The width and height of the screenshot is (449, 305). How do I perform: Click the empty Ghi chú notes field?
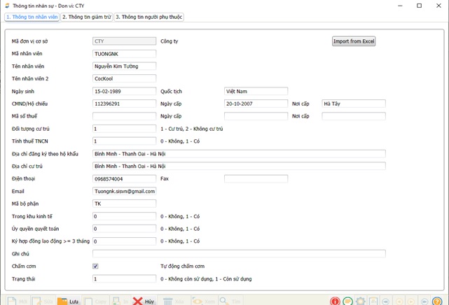[238, 253]
